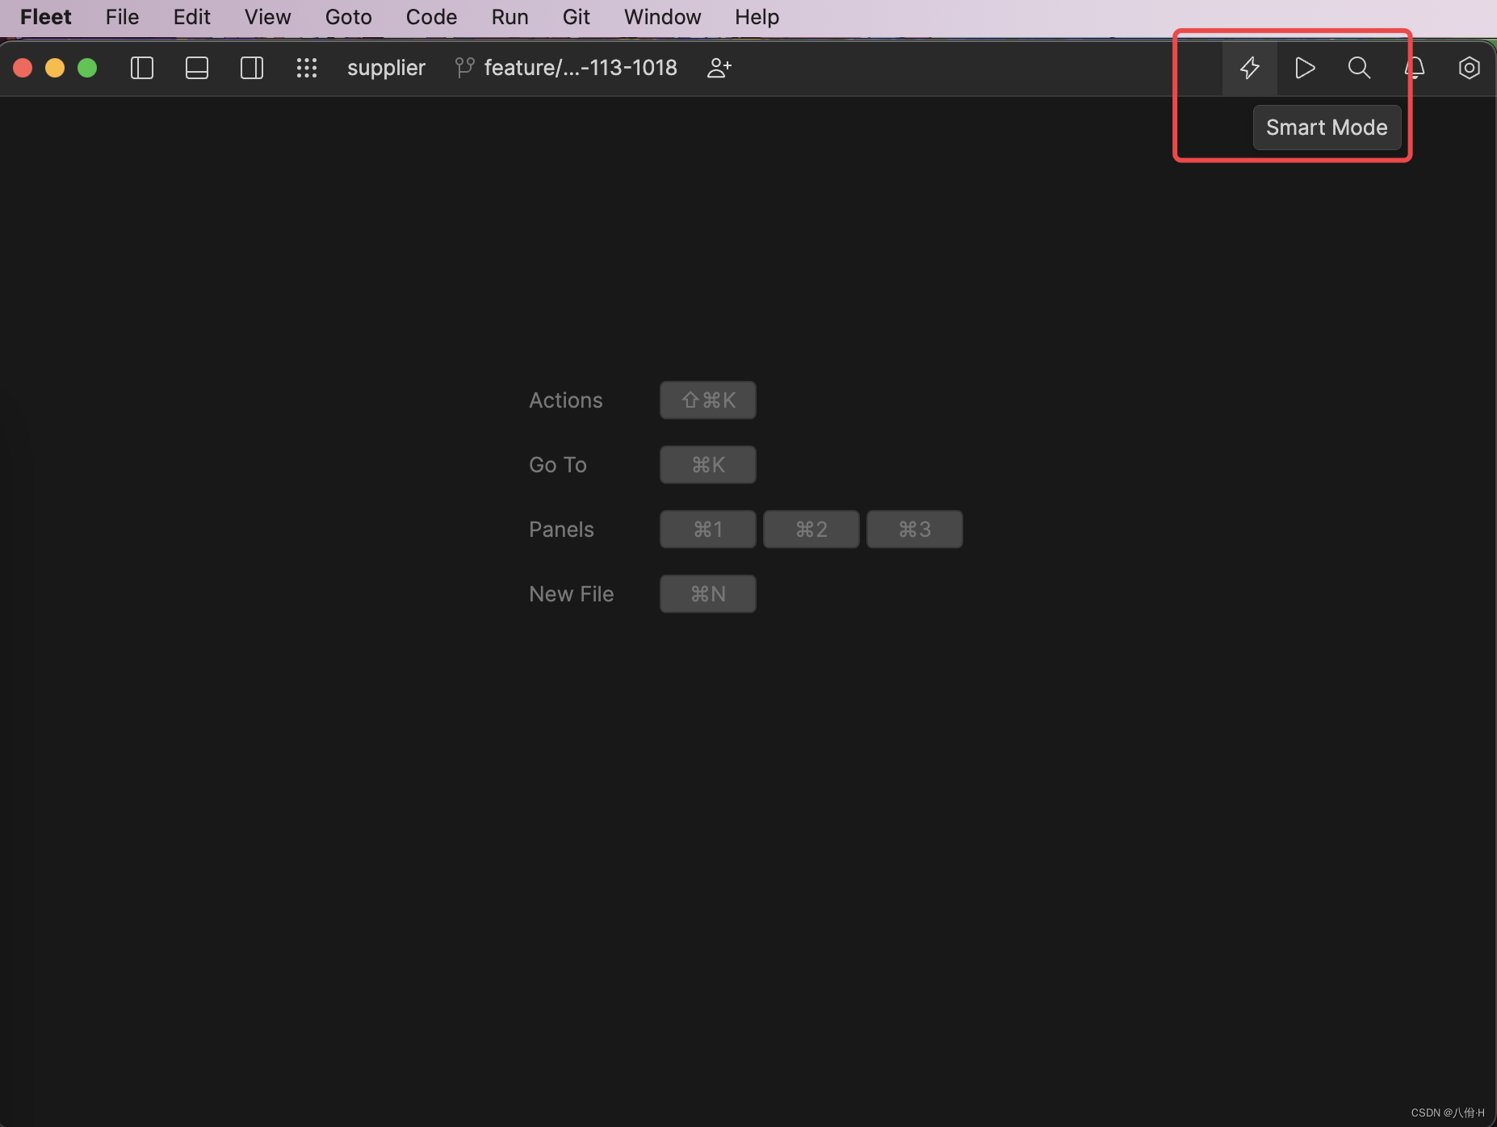Click the ⌘2 Panels shortcut button
Image resolution: width=1497 pixels, height=1127 pixels.
(811, 530)
